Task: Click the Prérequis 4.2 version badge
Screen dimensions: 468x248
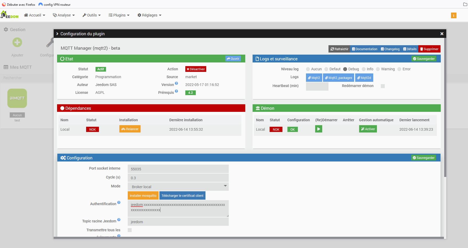Action: tap(191, 93)
